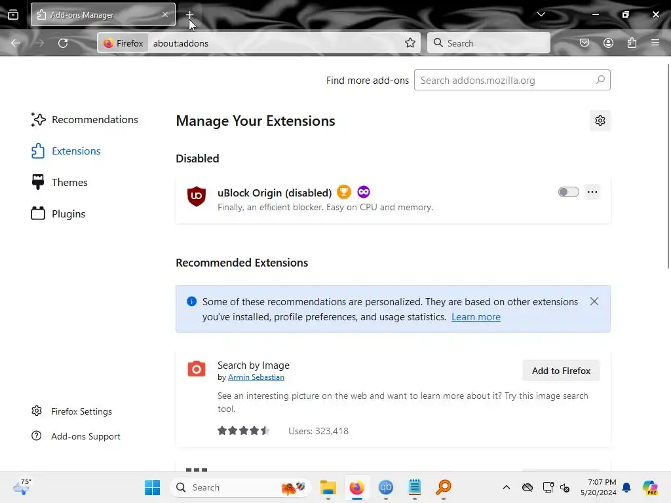Click the Search by Image camera icon

(197, 369)
